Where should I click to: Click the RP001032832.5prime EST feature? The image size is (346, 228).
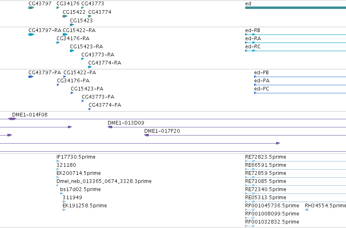click(x=250, y=226)
